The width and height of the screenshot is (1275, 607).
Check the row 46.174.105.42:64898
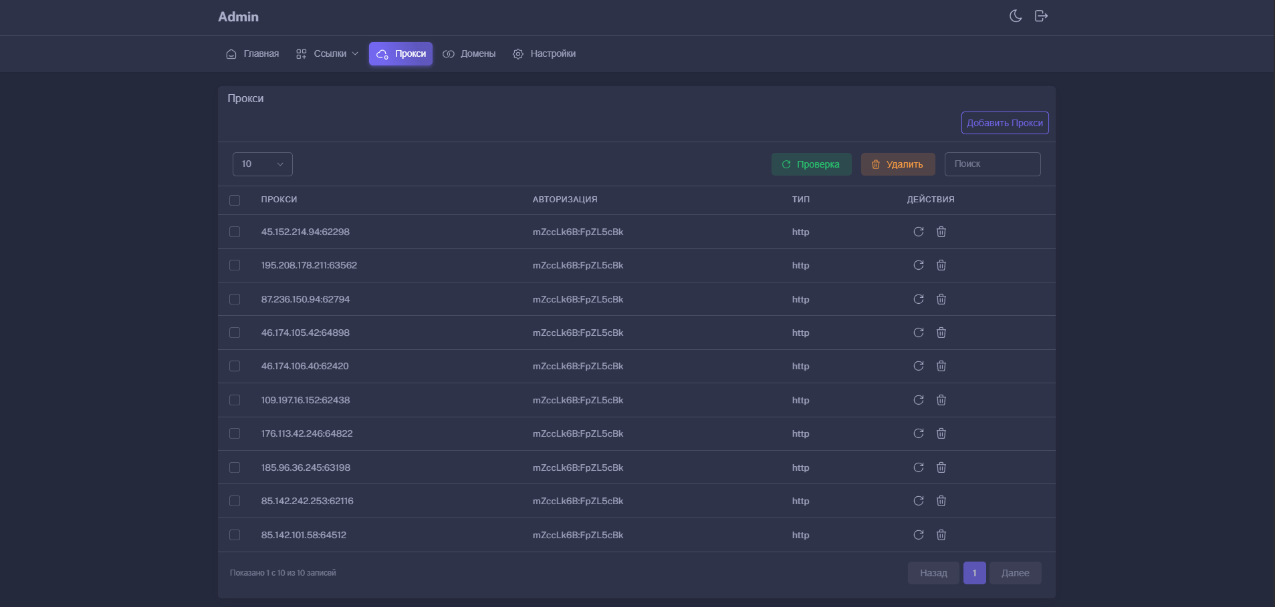coord(235,333)
